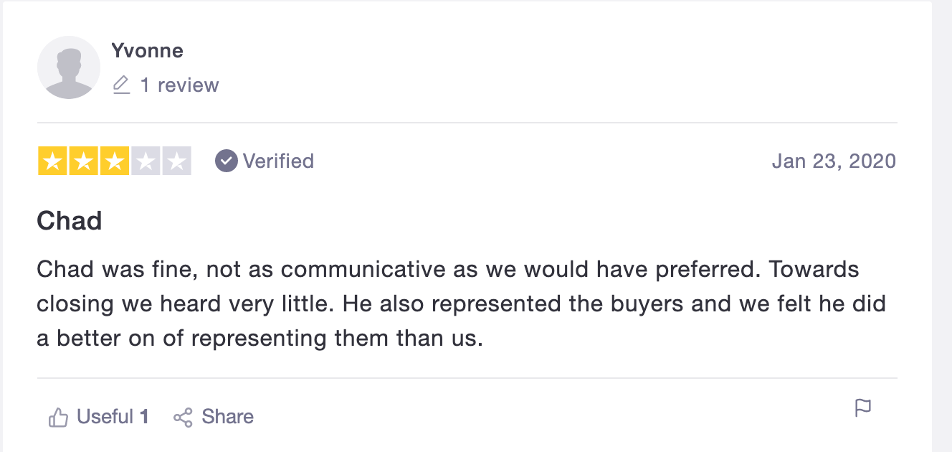Click the third yellow rating star
This screenshot has height=452, width=952.
point(114,161)
